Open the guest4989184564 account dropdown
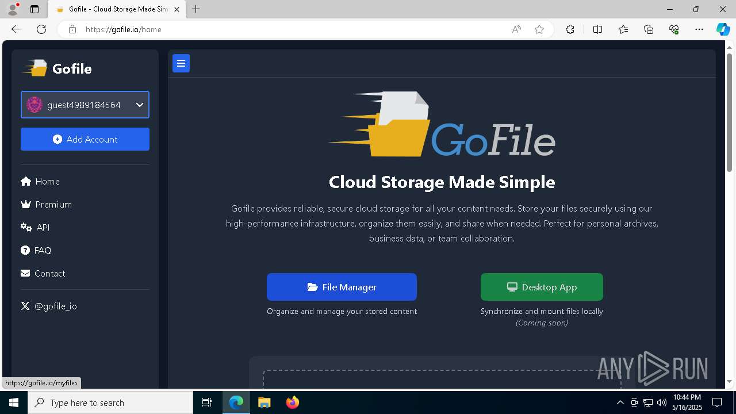Image resolution: width=736 pixels, height=414 pixels. (x=85, y=105)
